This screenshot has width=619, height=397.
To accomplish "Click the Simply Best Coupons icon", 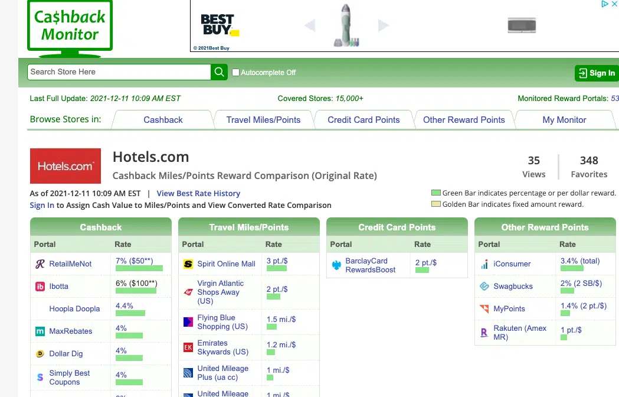I will point(40,378).
